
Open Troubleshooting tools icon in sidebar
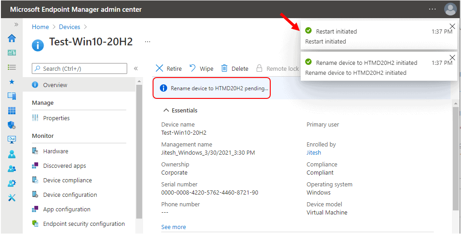pyautogui.click(x=12, y=198)
